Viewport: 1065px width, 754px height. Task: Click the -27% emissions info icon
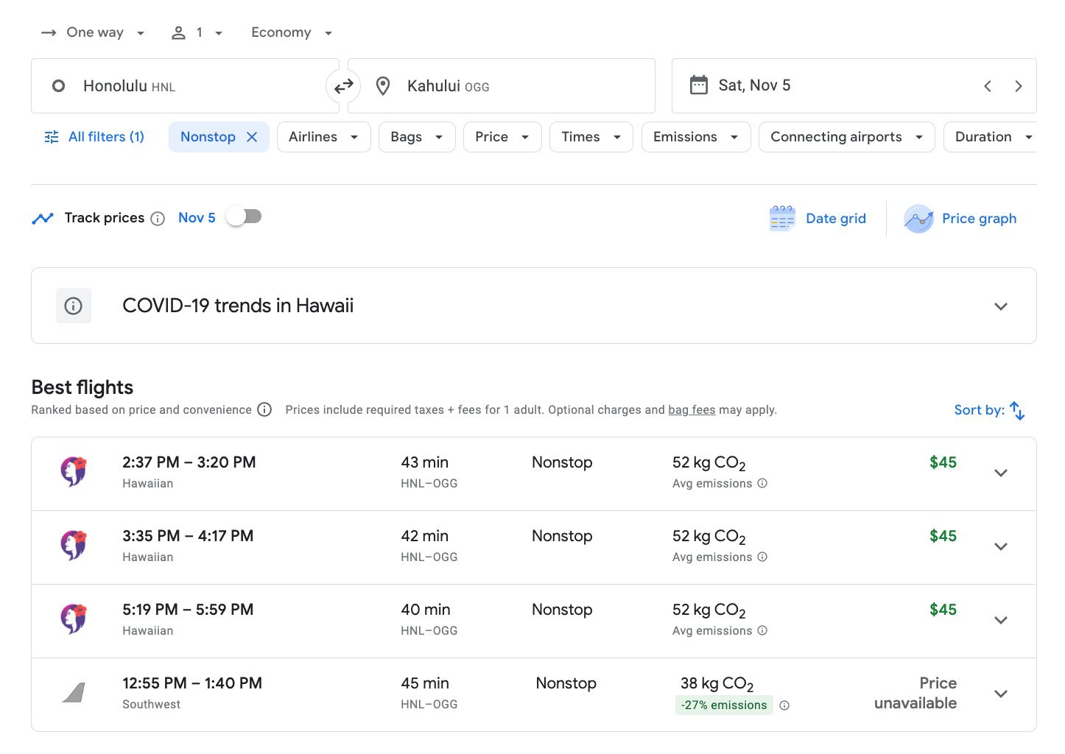[x=784, y=705]
